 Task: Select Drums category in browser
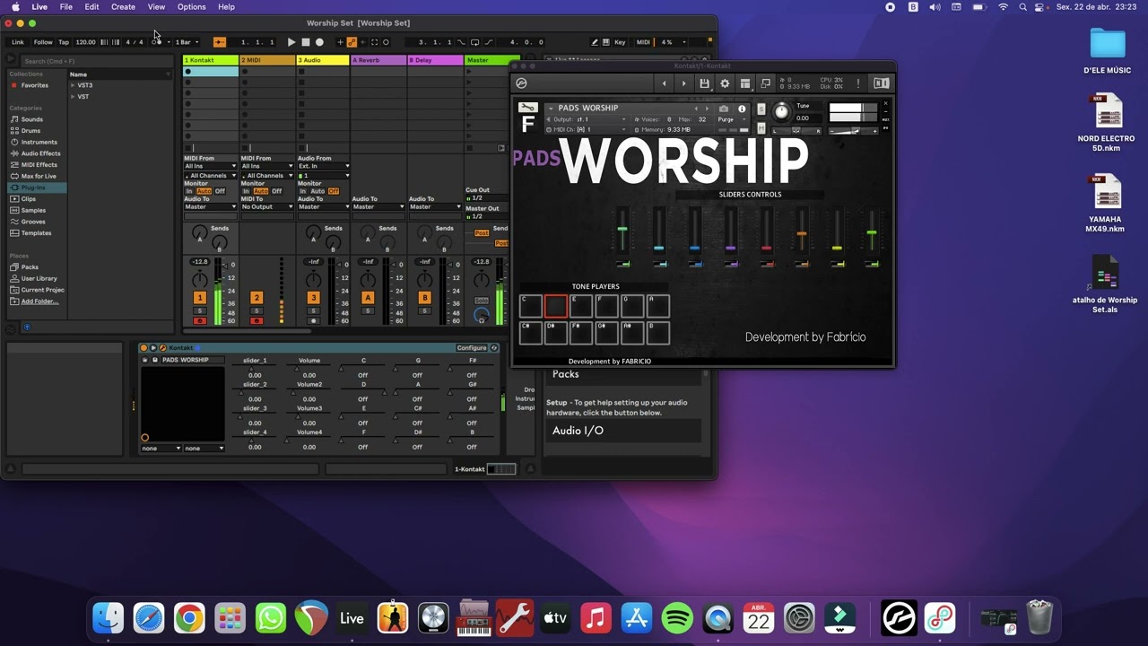point(30,131)
